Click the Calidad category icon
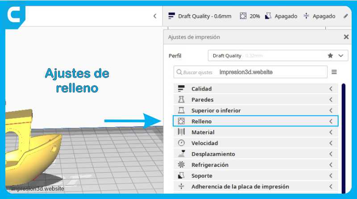 point(181,89)
